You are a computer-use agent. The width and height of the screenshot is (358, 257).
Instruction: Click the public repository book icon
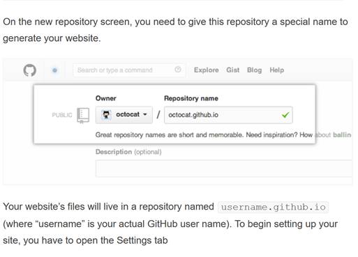coord(83,116)
